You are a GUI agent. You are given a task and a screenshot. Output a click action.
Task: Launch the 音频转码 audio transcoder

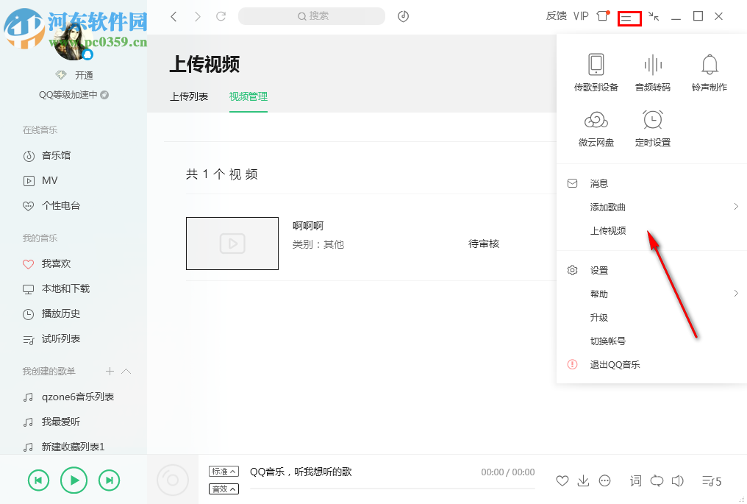coord(652,71)
